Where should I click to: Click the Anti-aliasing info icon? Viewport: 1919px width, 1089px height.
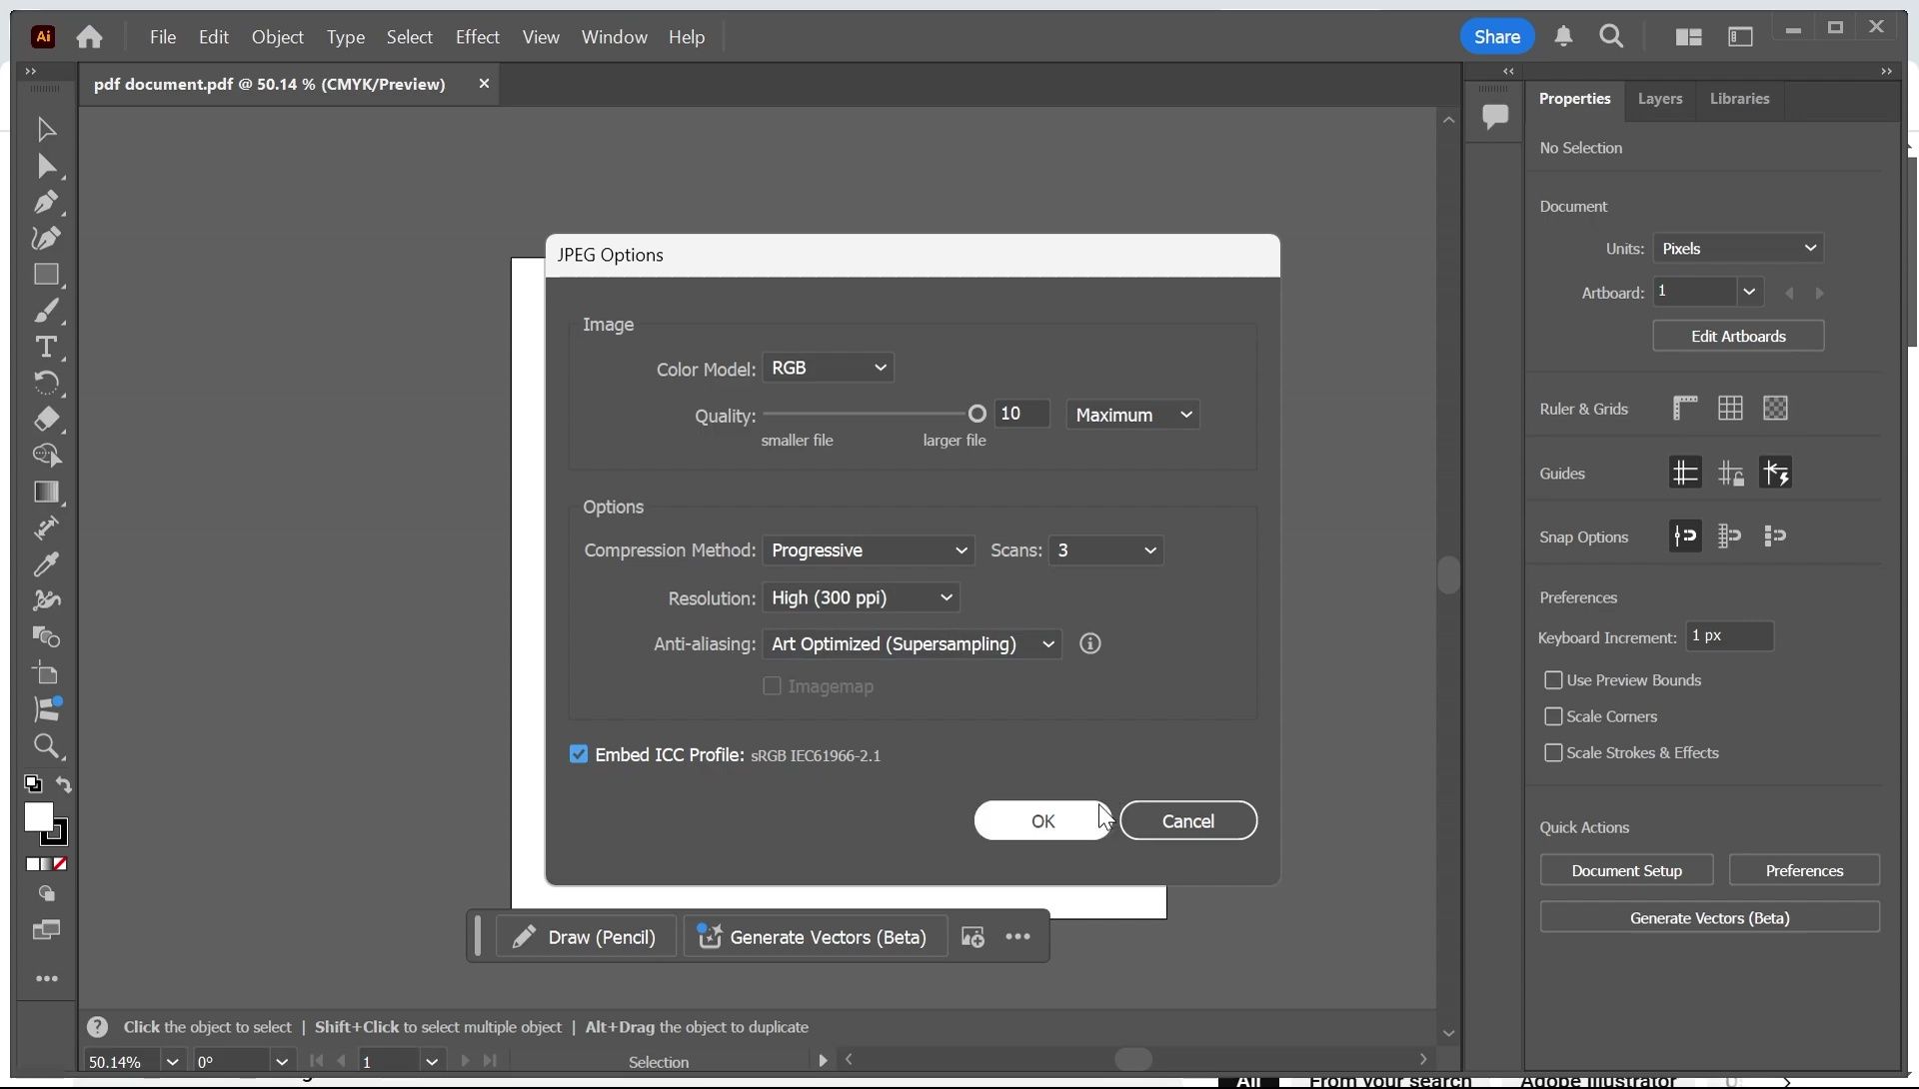tap(1090, 644)
